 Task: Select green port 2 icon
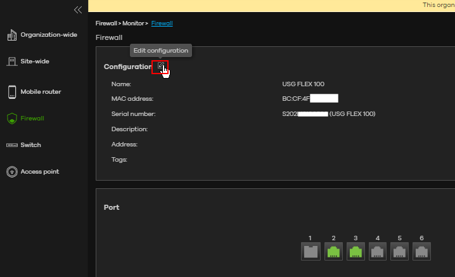tap(333, 252)
